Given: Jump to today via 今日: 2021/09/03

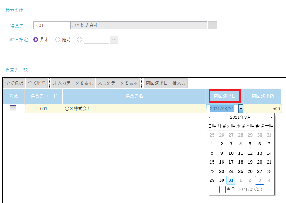Looking at the screenshot, I should (241, 189).
